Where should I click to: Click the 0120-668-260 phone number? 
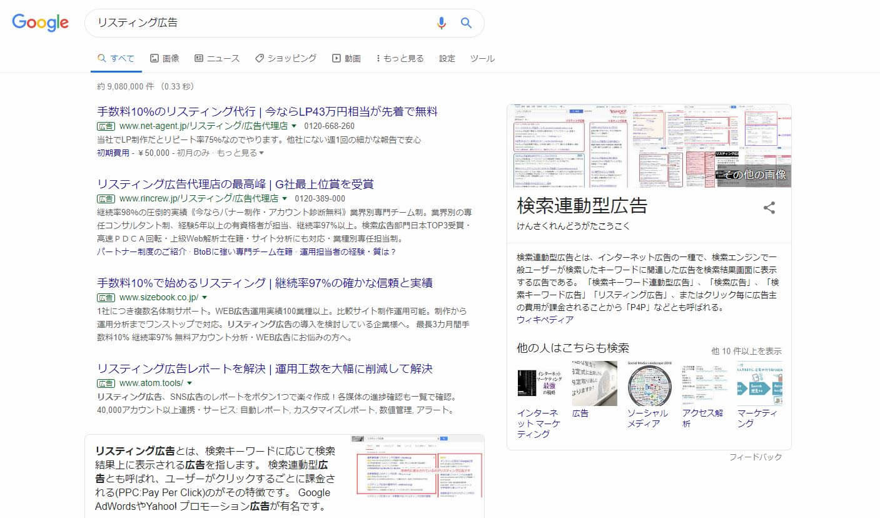(x=330, y=126)
